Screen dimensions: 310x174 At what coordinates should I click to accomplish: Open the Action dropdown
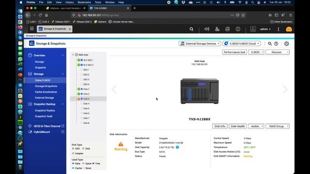click(x=256, y=126)
